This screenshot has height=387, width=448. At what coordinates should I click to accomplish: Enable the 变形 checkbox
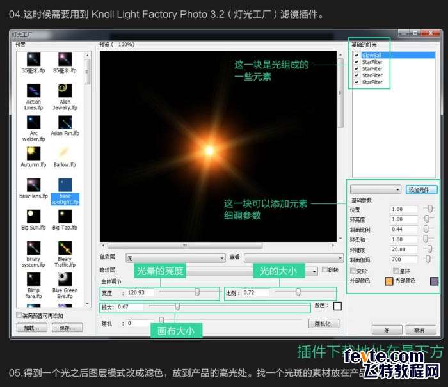click(x=353, y=271)
